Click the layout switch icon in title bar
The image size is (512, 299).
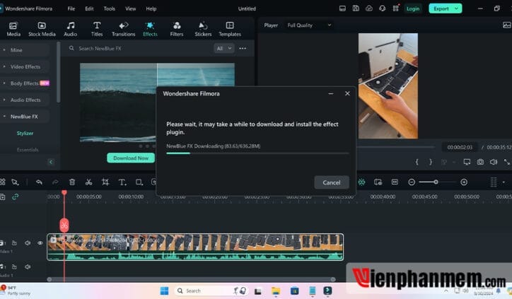pos(342,8)
